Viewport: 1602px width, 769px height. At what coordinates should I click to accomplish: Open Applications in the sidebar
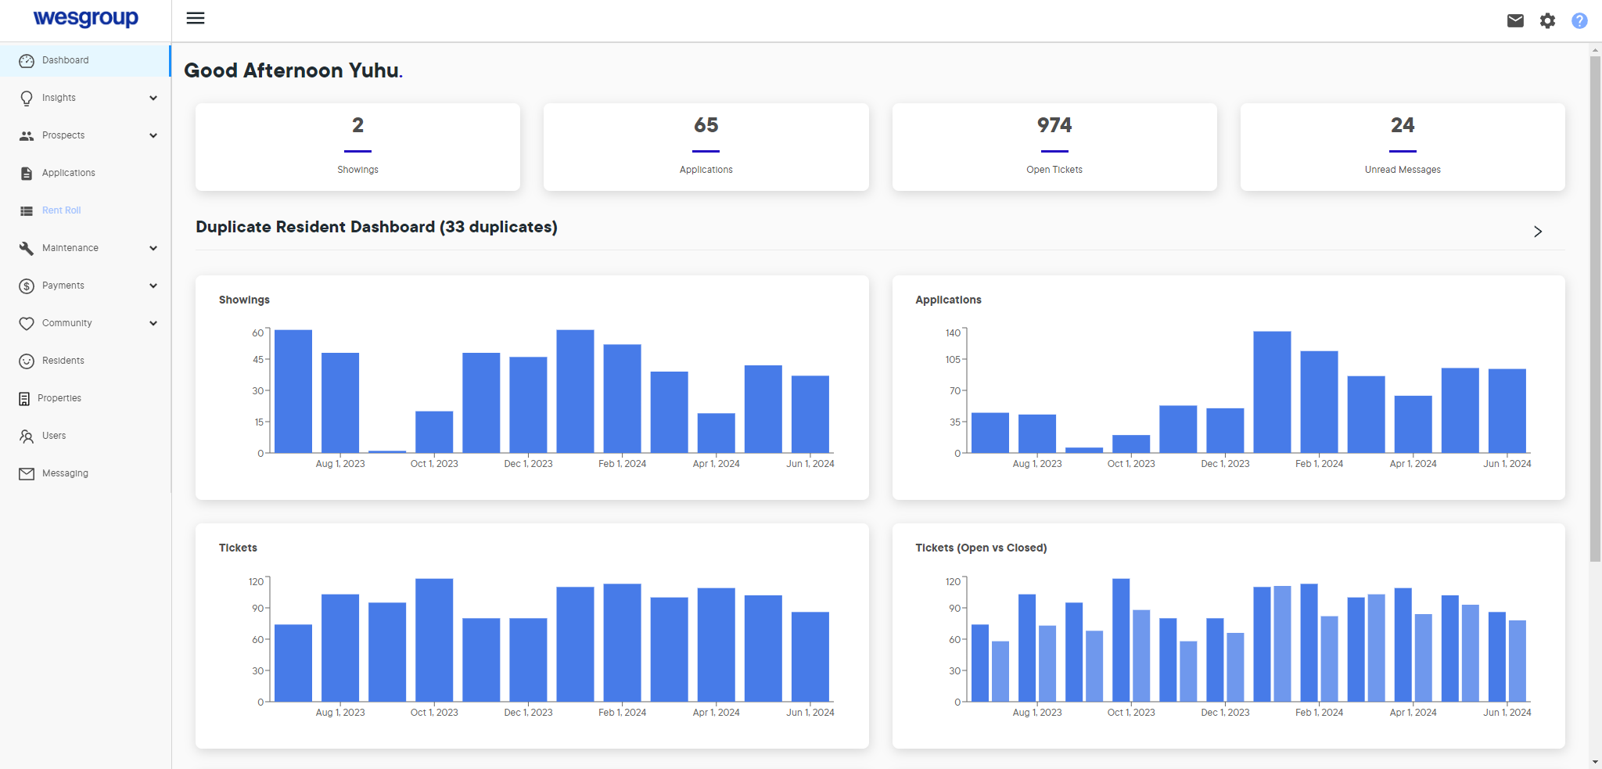point(68,173)
